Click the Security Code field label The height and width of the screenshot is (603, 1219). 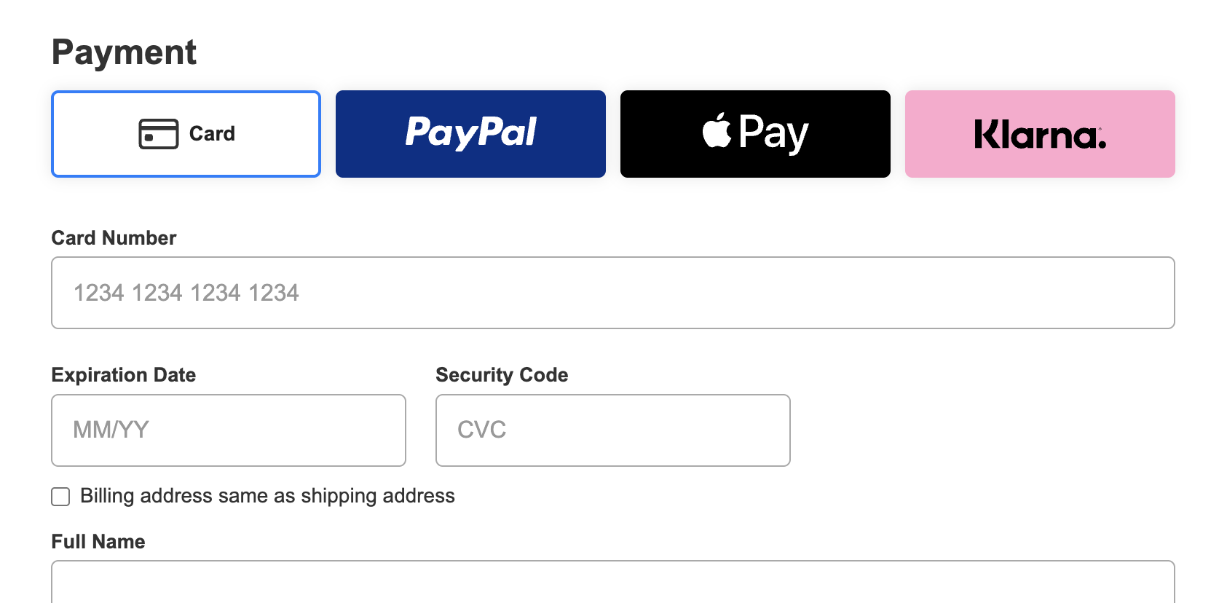tap(502, 375)
